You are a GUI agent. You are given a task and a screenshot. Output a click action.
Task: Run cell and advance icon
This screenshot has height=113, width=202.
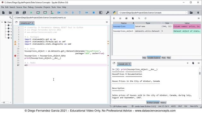45,13
